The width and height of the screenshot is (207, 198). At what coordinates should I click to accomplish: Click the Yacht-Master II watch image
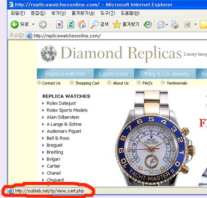click(x=155, y=139)
